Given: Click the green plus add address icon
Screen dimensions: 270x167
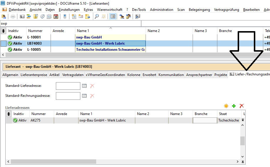Looking at the screenshot, I should [234, 106].
